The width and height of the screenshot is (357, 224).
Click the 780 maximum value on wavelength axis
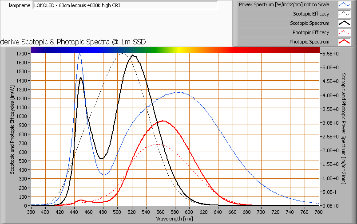coord(319,212)
